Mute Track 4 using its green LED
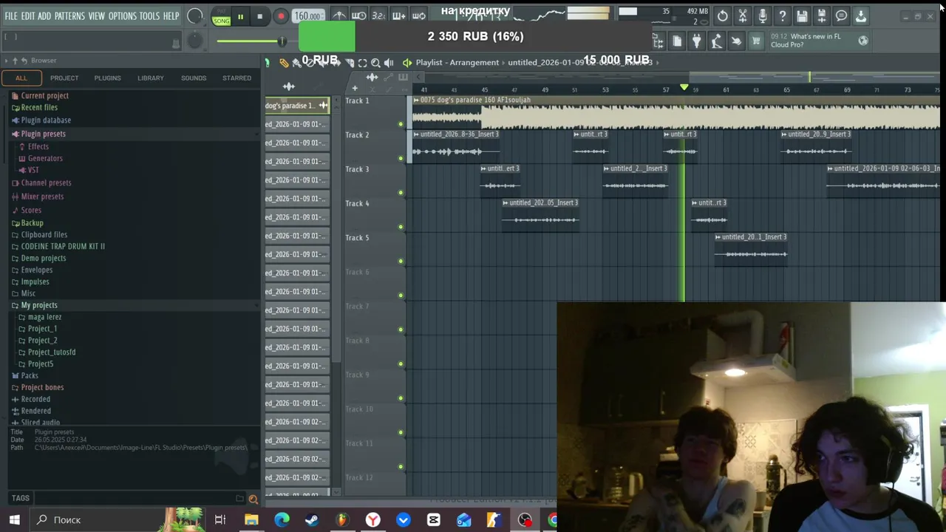The image size is (946, 532). coord(401,227)
